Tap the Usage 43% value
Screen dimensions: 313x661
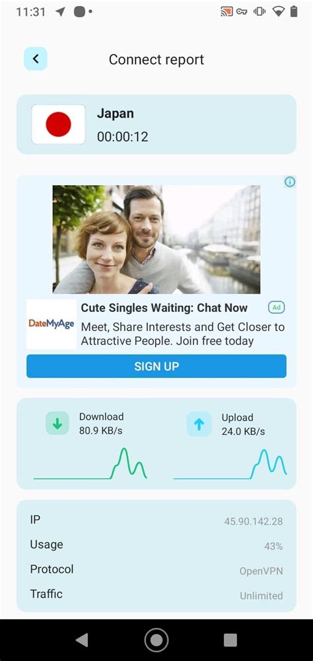coord(273,547)
